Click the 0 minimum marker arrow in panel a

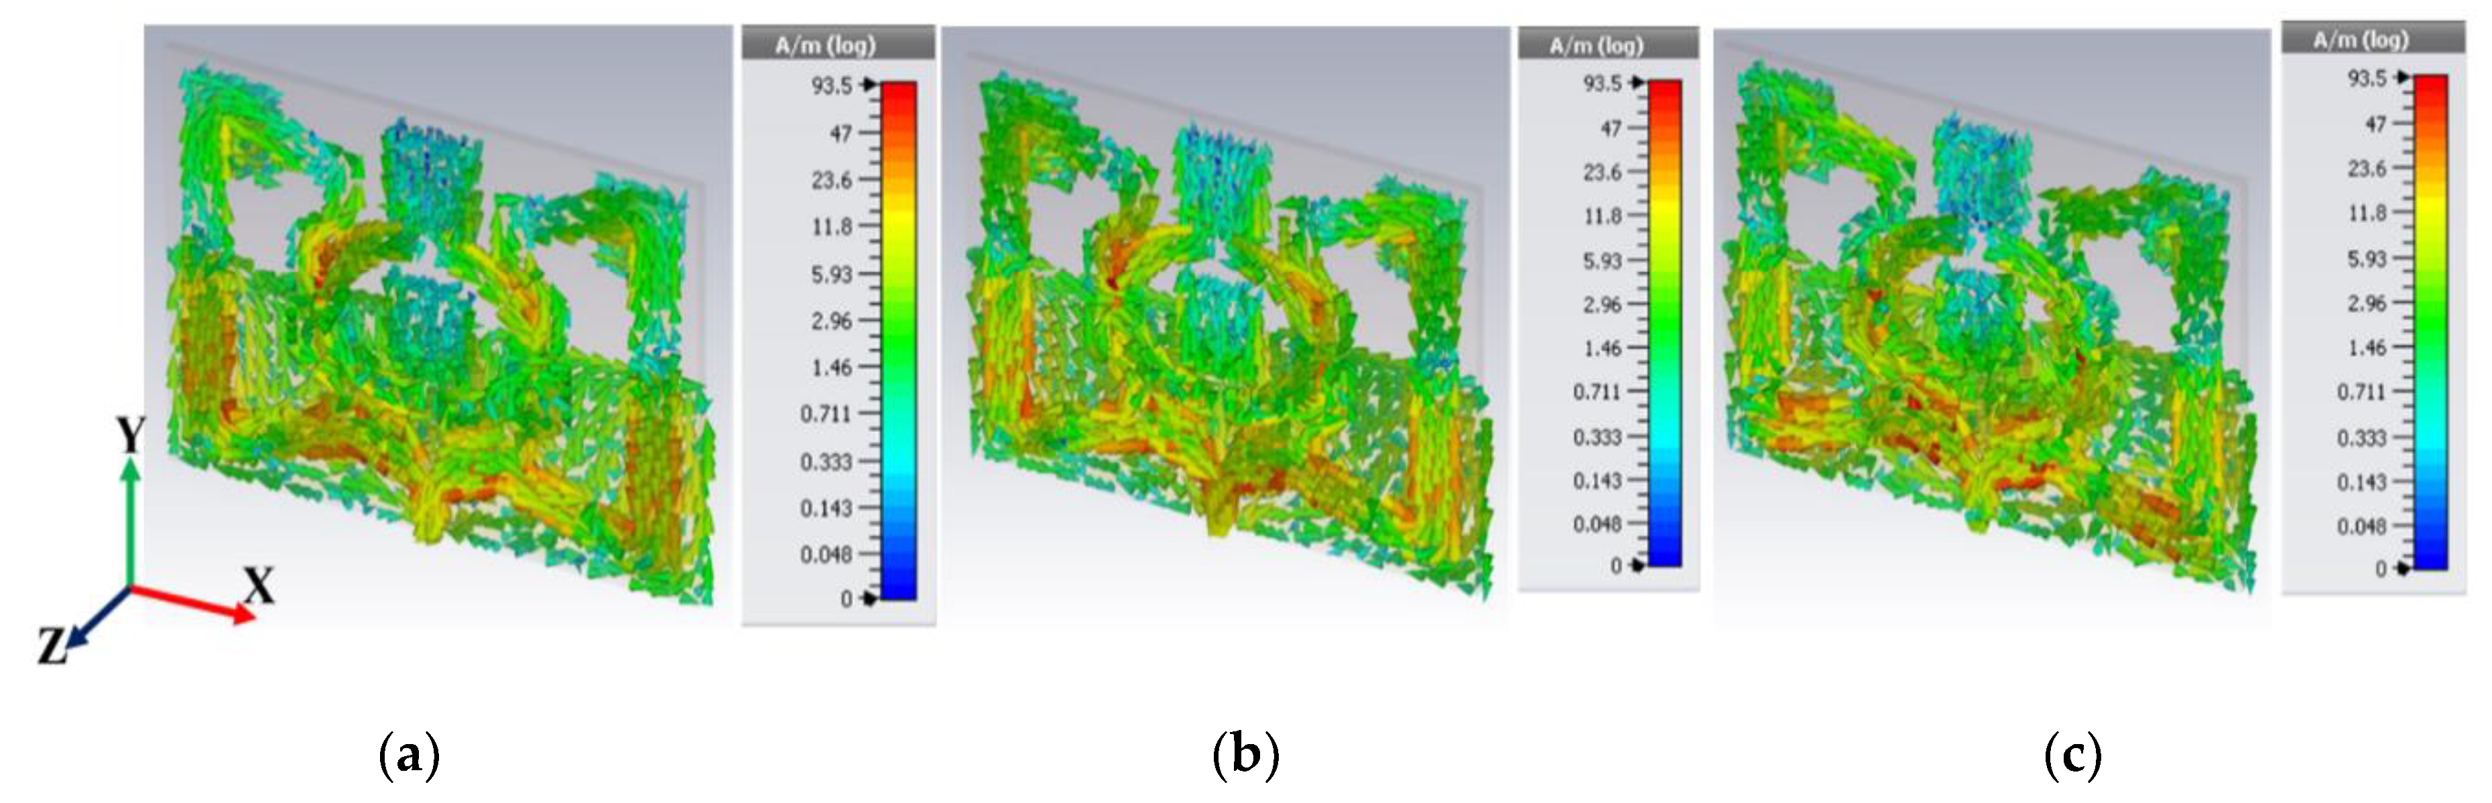pos(869,599)
